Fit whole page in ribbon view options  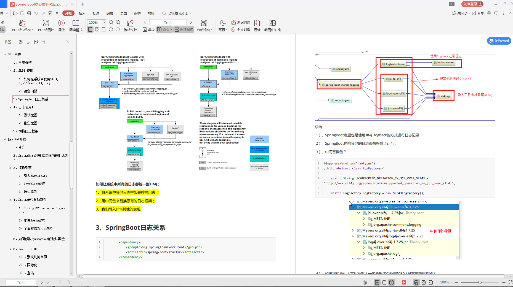tap(97, 29)
